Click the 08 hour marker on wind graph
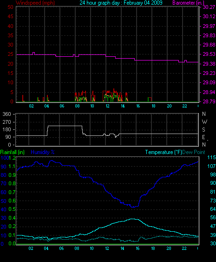216x262 pixels. [x=77, y=106]
